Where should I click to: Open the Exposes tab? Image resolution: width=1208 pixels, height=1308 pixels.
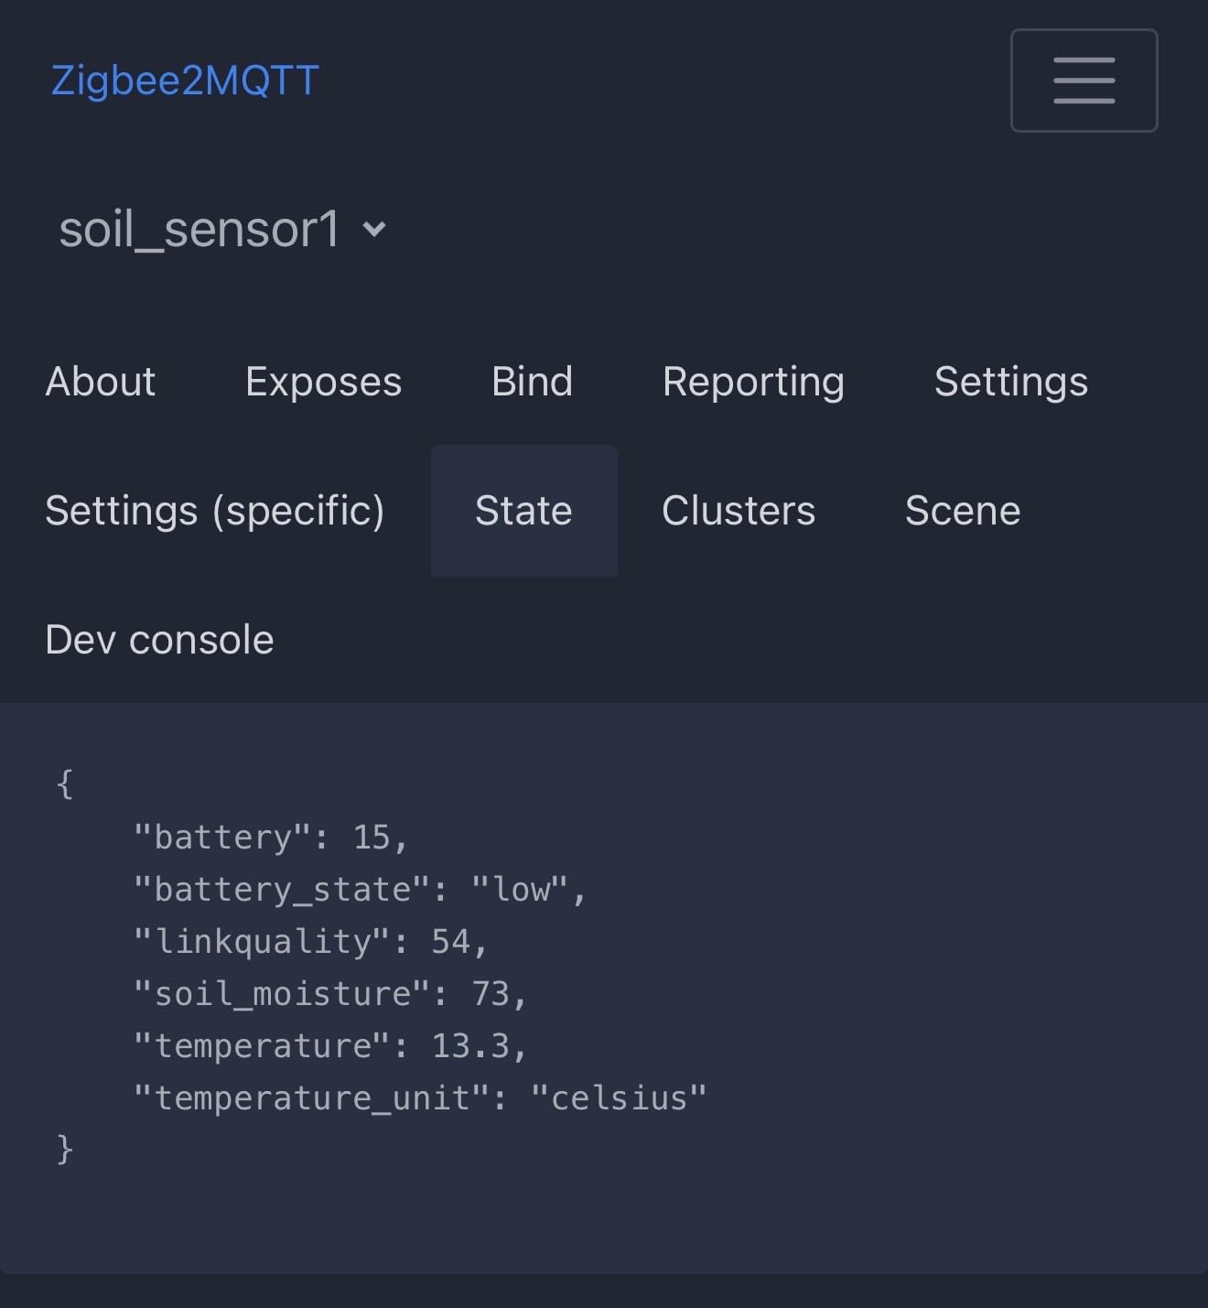tap(323, 382)
